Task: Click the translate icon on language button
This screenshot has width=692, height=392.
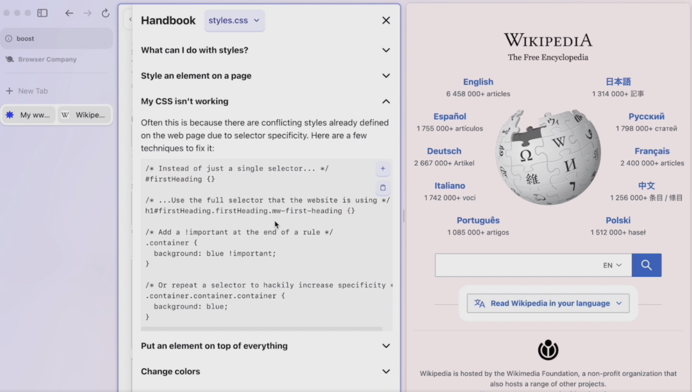Action: [x=480, y=304]
